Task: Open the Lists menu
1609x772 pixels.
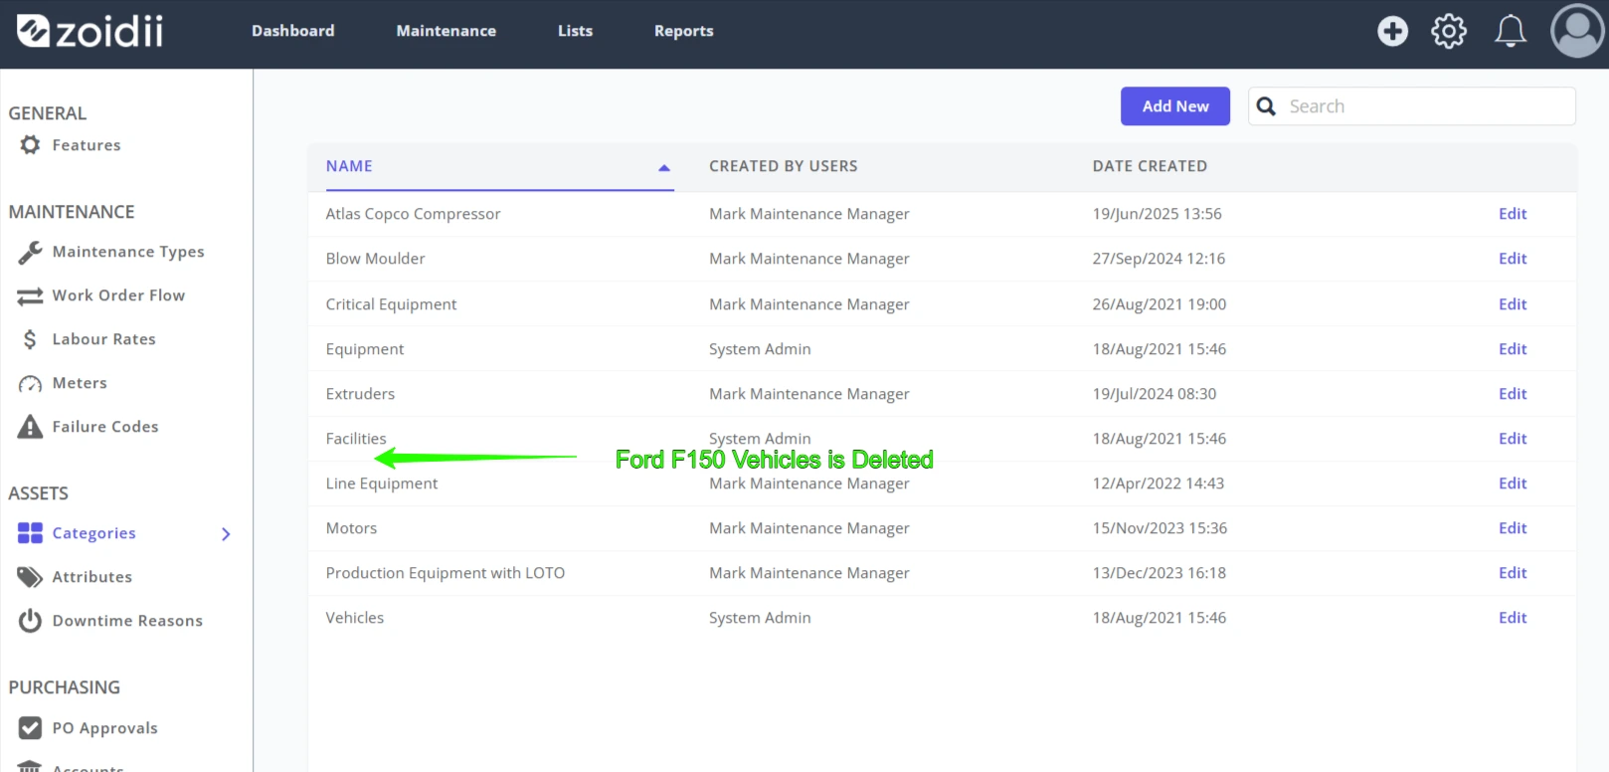Action: [575, 31]
